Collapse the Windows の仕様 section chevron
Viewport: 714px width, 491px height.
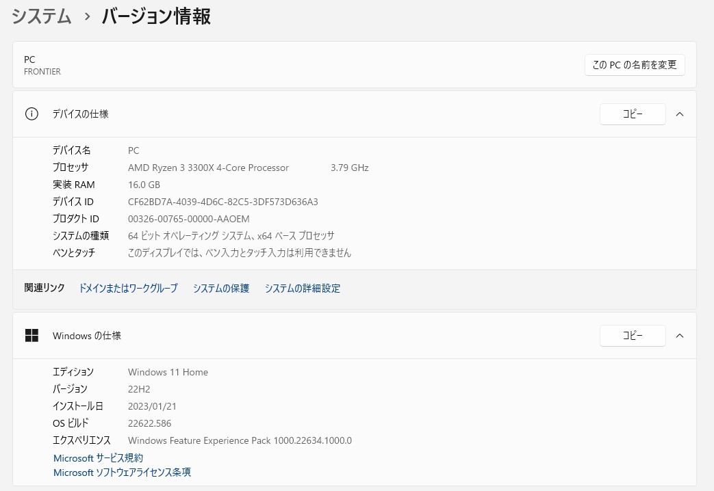tap(680, 336)
